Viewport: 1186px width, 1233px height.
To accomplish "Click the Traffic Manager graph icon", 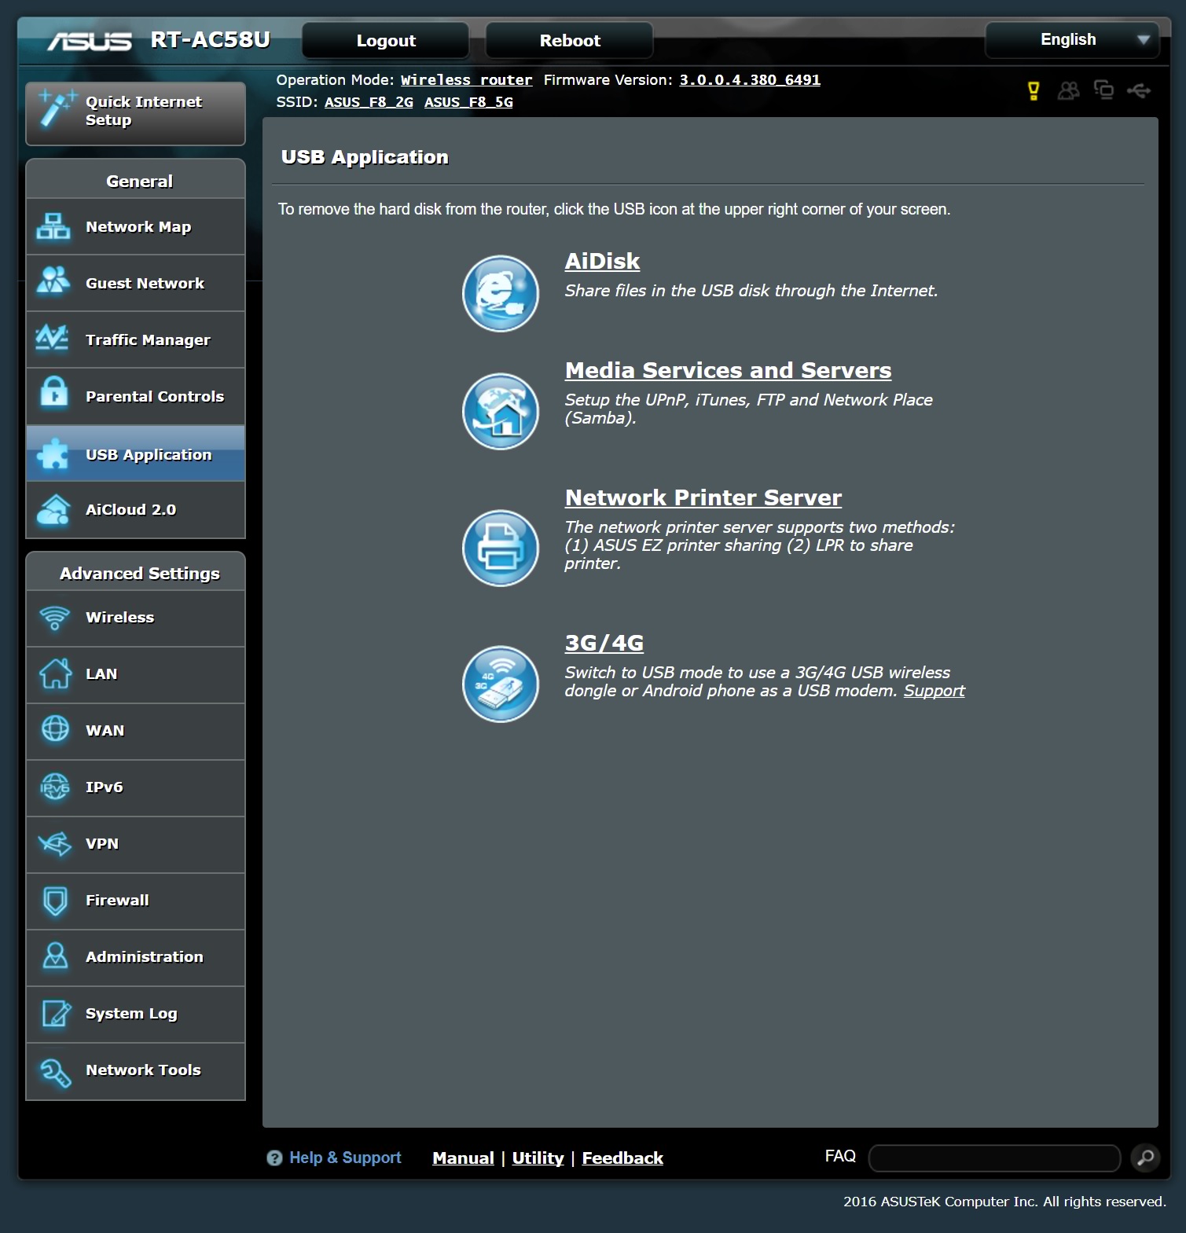I will pos(53,338).
